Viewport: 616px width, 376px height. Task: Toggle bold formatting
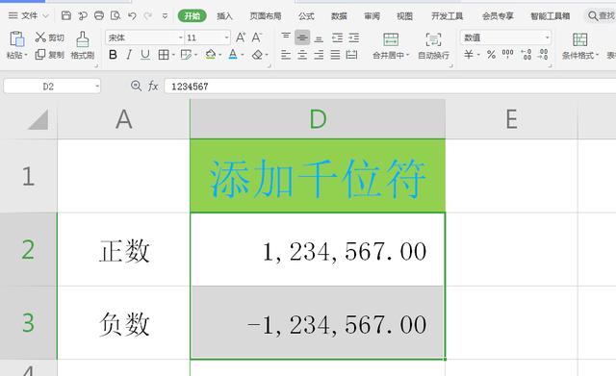pyautogui.click(x=113, y=55)
